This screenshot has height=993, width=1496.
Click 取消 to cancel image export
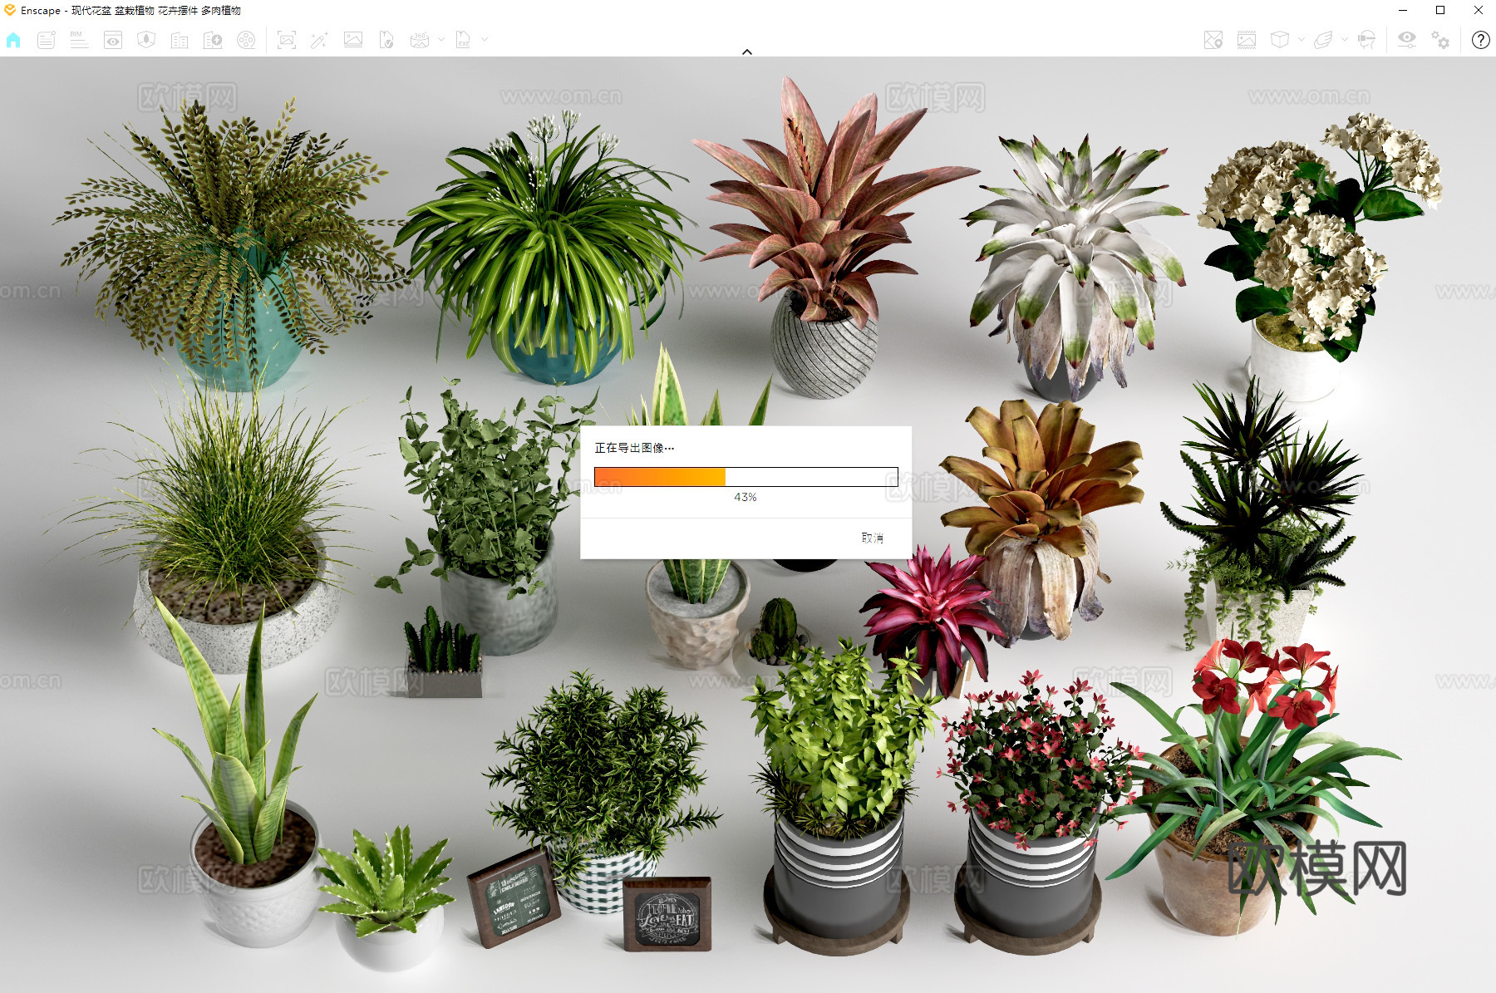(873, 538)
